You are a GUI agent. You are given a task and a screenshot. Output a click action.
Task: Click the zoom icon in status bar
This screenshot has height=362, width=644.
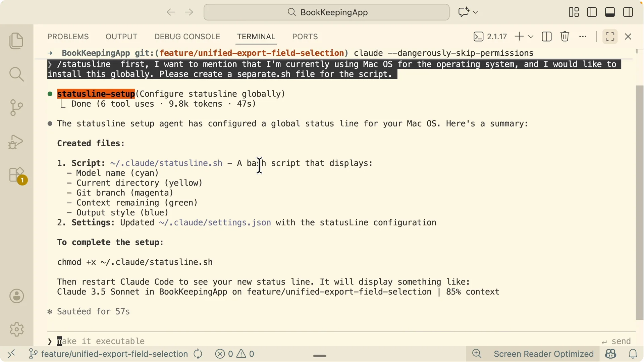477,354
